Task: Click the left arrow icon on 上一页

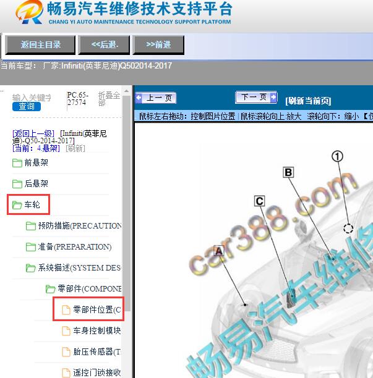Action: pos(139,98)
